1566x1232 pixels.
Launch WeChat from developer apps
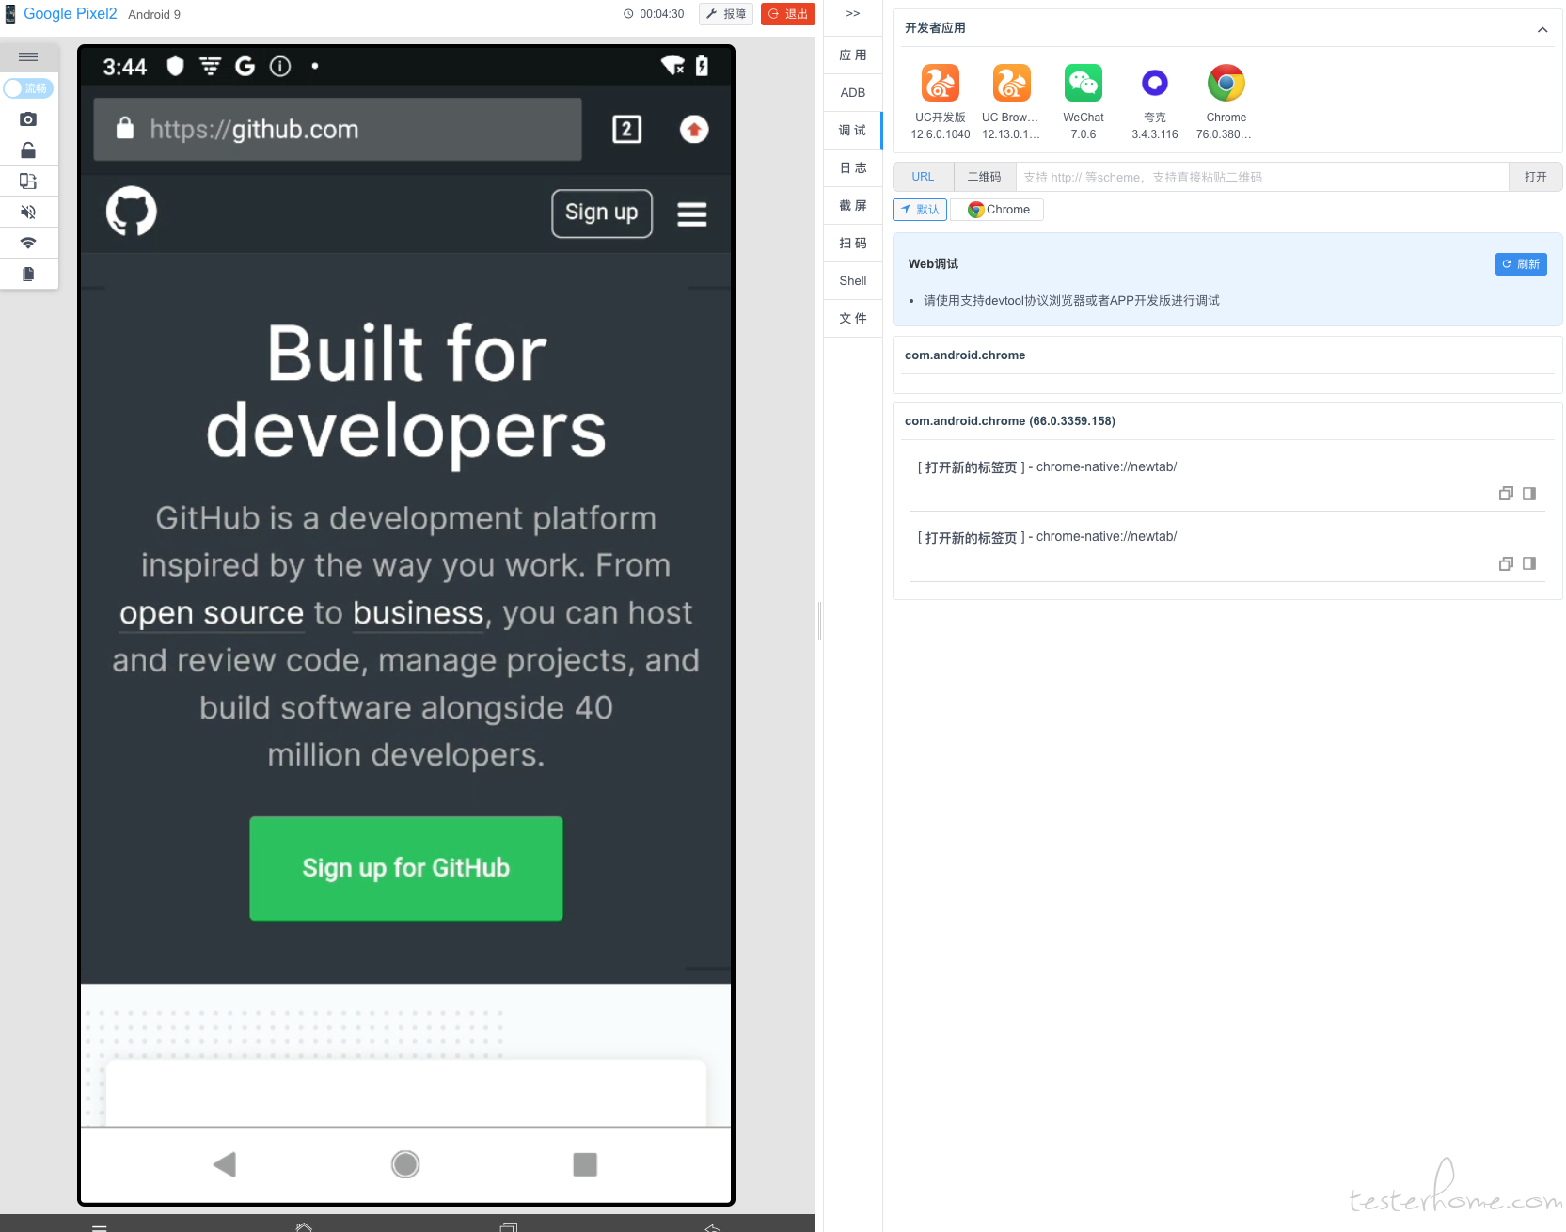(1083, 83)
